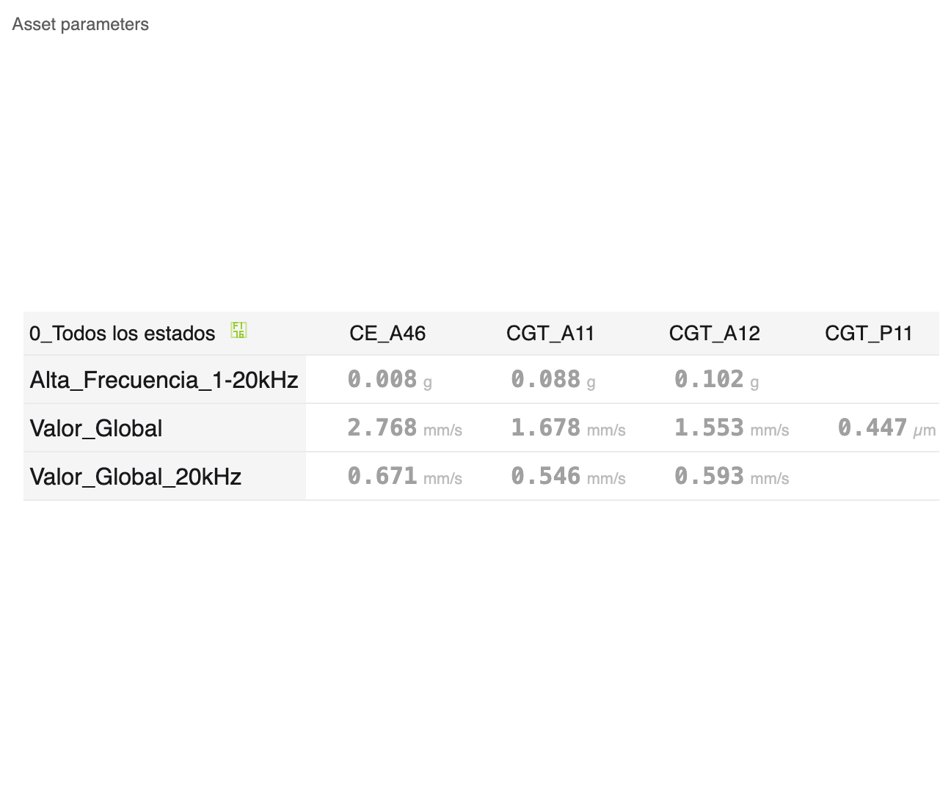The image size is (951, 789).
Task: Open the 0.447 µm value under CGT_P11
Action: tap(887, 427)
